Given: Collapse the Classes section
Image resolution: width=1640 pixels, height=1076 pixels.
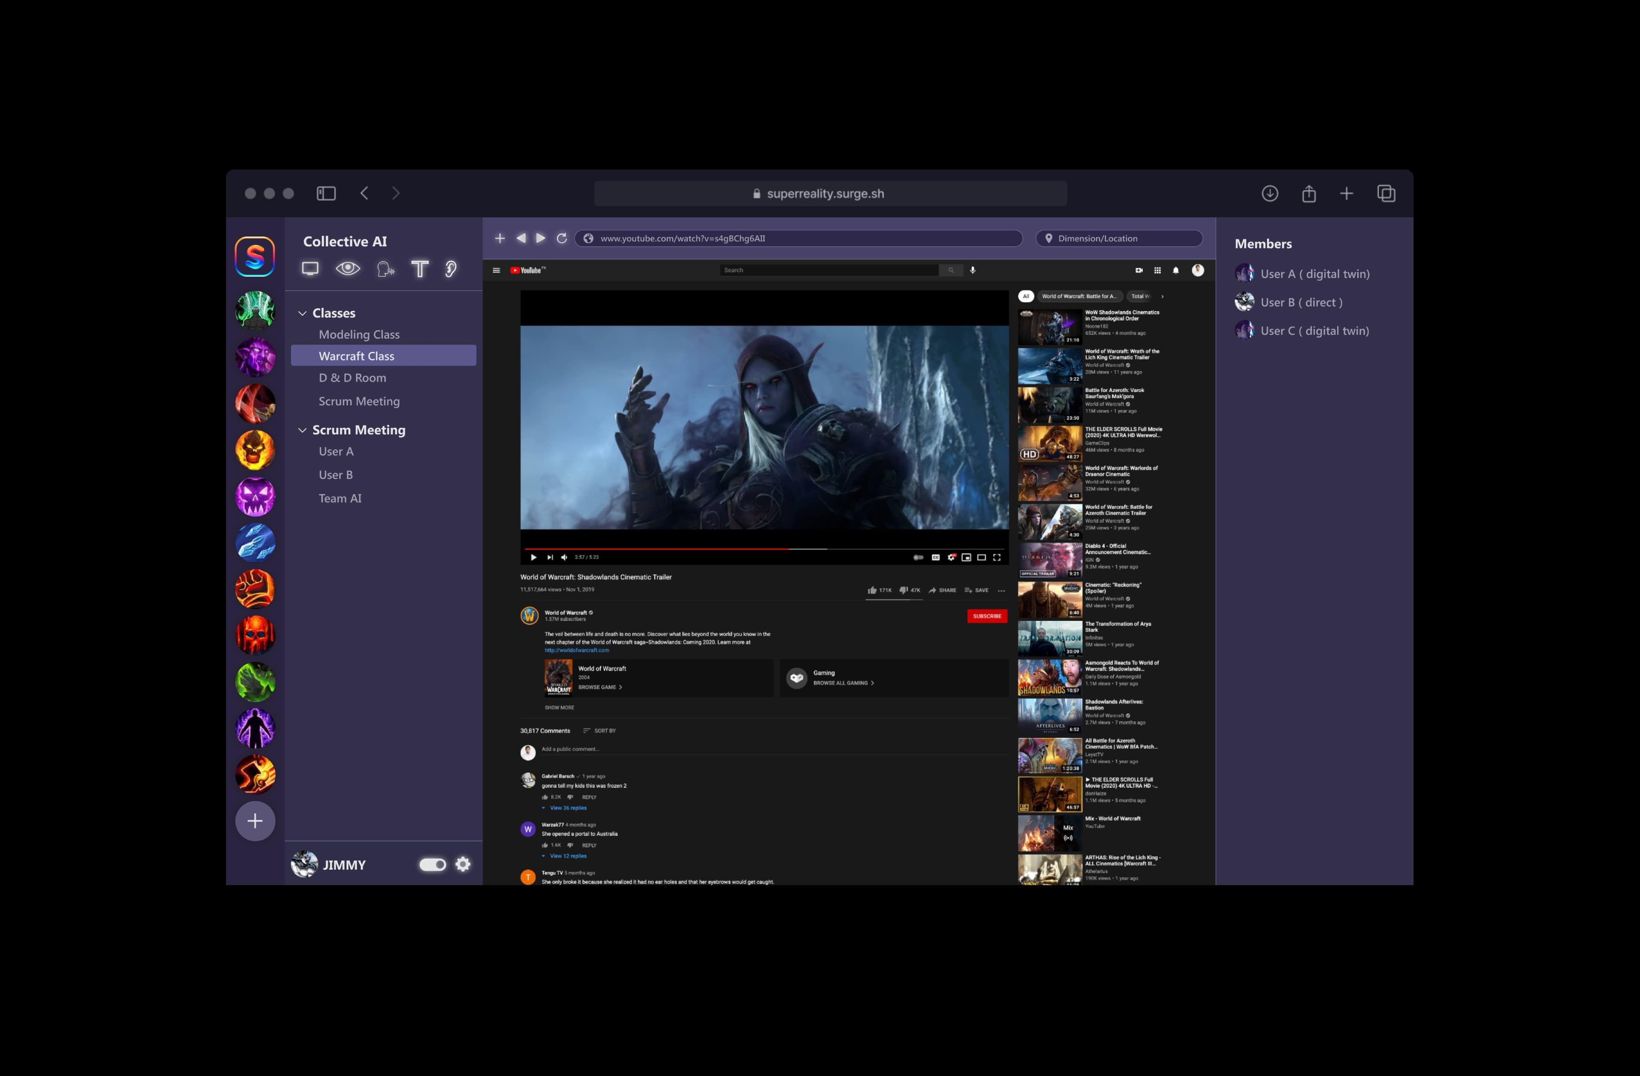Looking at the screenshot, I should (302, 313).
